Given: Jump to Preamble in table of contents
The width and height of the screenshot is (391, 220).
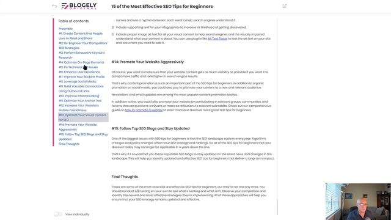Looking at the screenshot, I should (65, 29).
